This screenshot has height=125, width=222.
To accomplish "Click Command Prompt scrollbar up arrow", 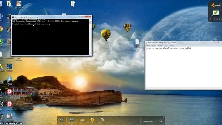I will pyautogui.click(x=90, y=20).
